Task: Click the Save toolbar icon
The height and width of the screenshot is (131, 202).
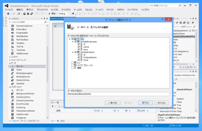Action: 28,14
